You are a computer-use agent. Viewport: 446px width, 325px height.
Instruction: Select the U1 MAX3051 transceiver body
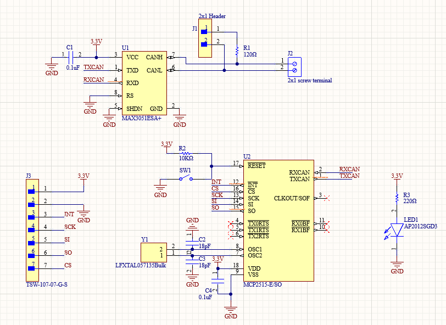point(144,83)
